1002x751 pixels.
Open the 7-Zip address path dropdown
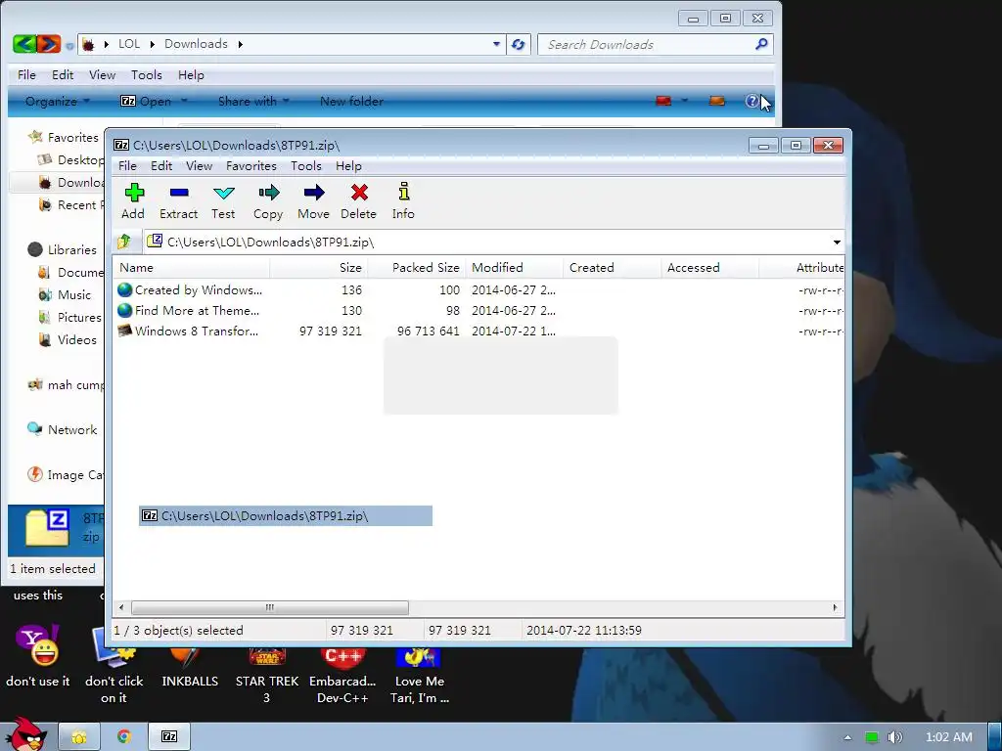coord(837,243)
